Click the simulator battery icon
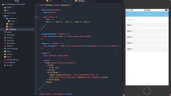This screenshot has width=171, height=96. 166,10
